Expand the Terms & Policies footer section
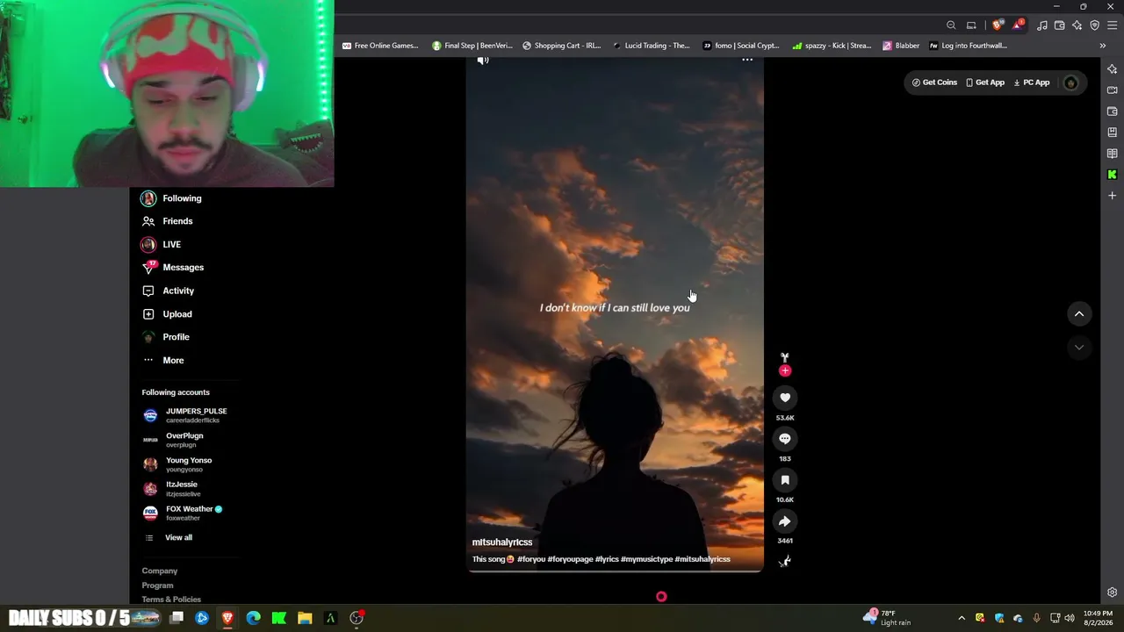 (171, 600)
